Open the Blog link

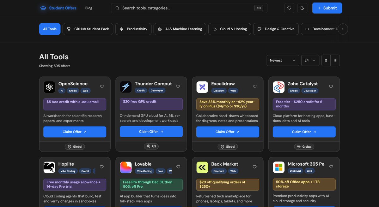point(89,8)
